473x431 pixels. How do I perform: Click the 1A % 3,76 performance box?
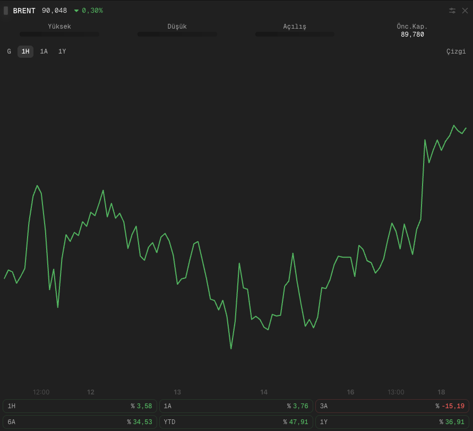coord(236,406)
